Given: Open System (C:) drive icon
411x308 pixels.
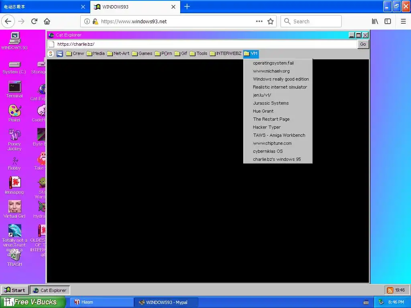Looking at the screenshot, I should pos(14,68).
